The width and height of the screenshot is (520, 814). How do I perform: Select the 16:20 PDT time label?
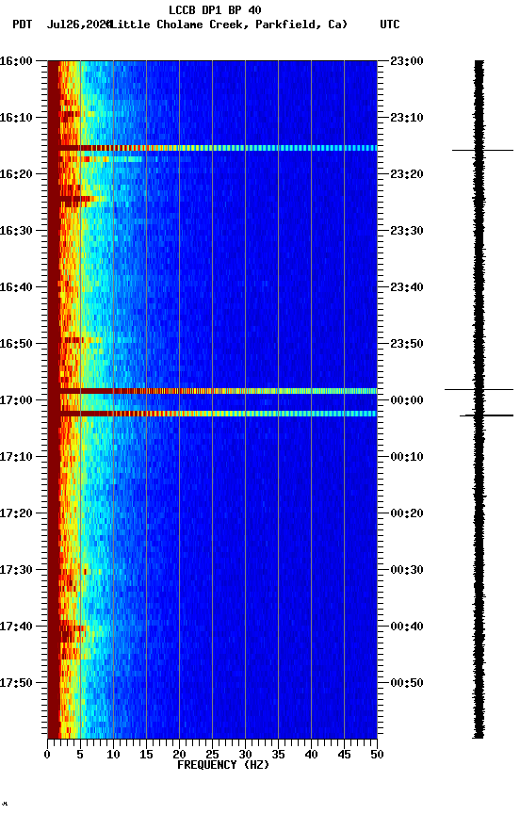click(16, 174)
